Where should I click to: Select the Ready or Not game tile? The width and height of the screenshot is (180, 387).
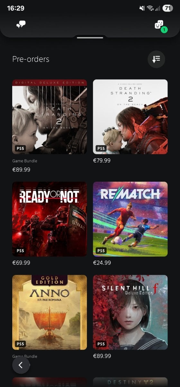click(50, 219)
